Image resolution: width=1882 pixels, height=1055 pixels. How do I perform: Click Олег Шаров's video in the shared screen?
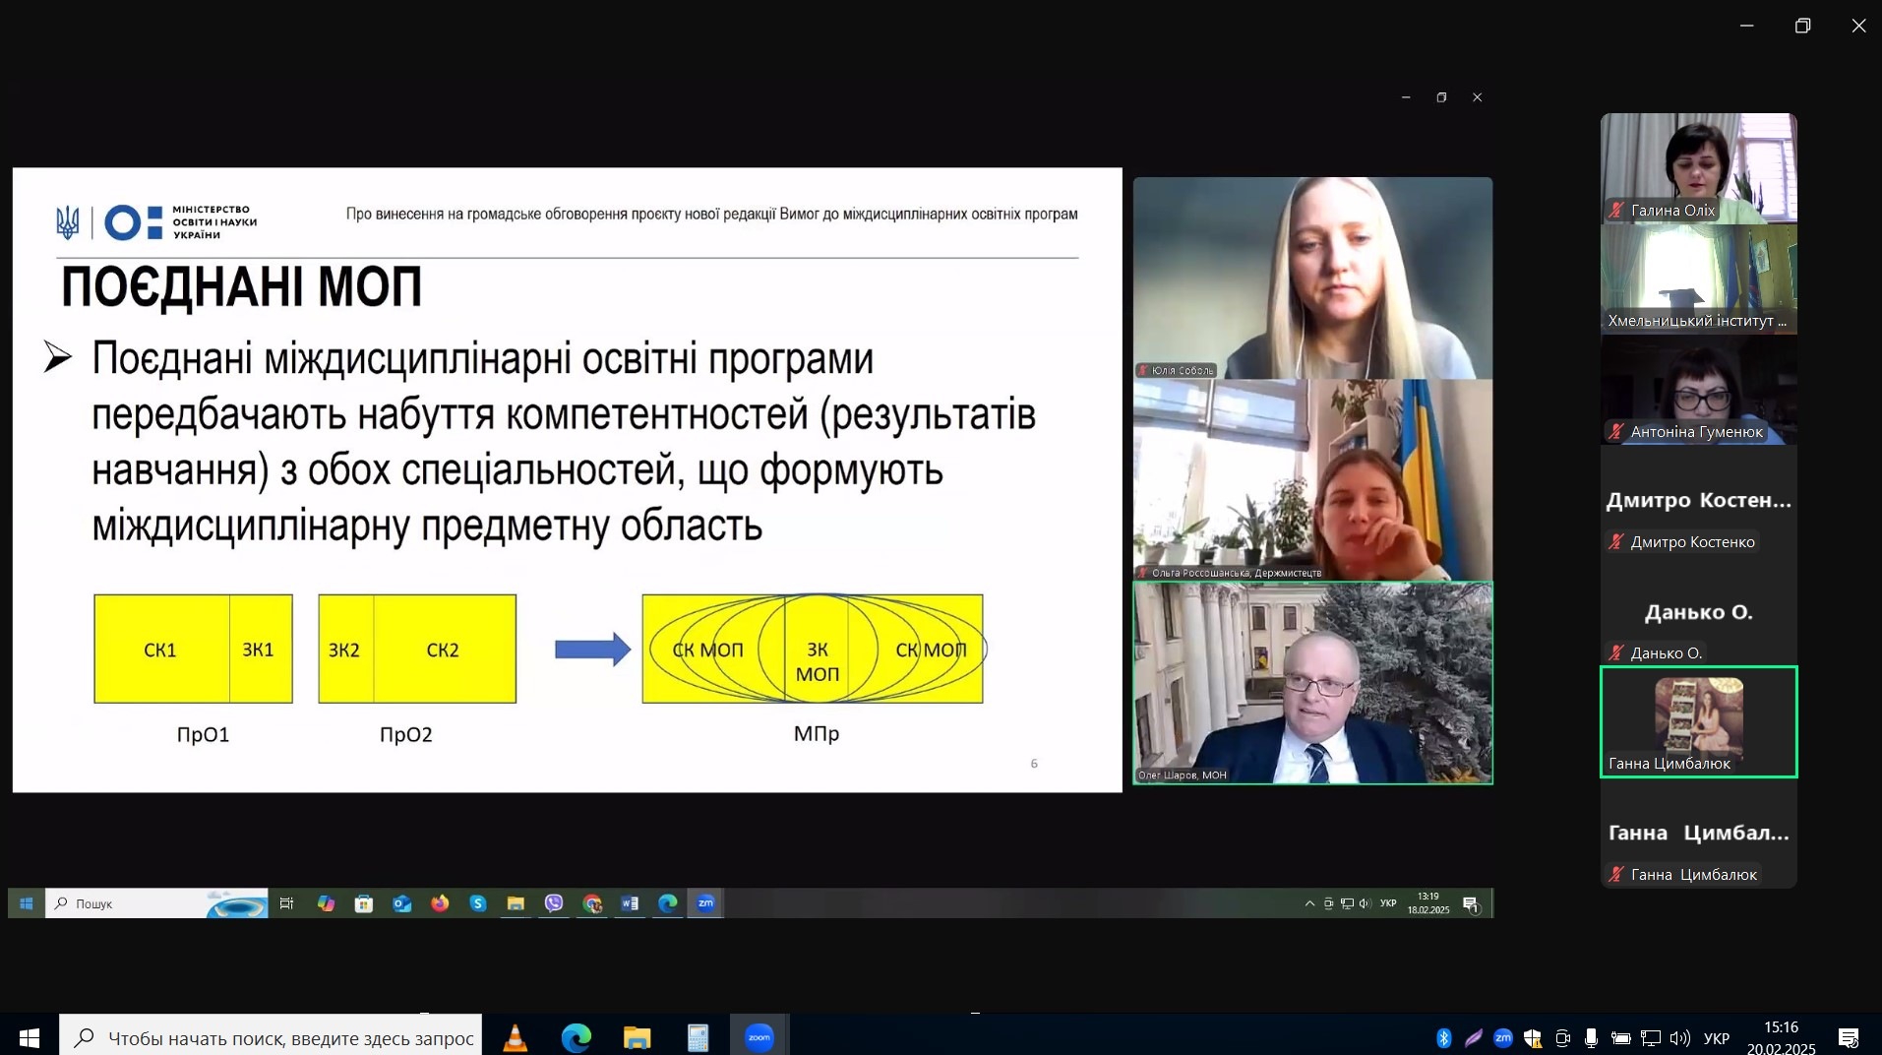click(x=1312, y=683)
